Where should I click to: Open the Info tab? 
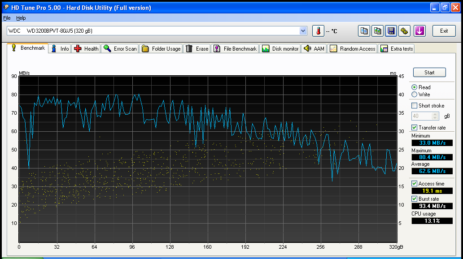(60, 49)
